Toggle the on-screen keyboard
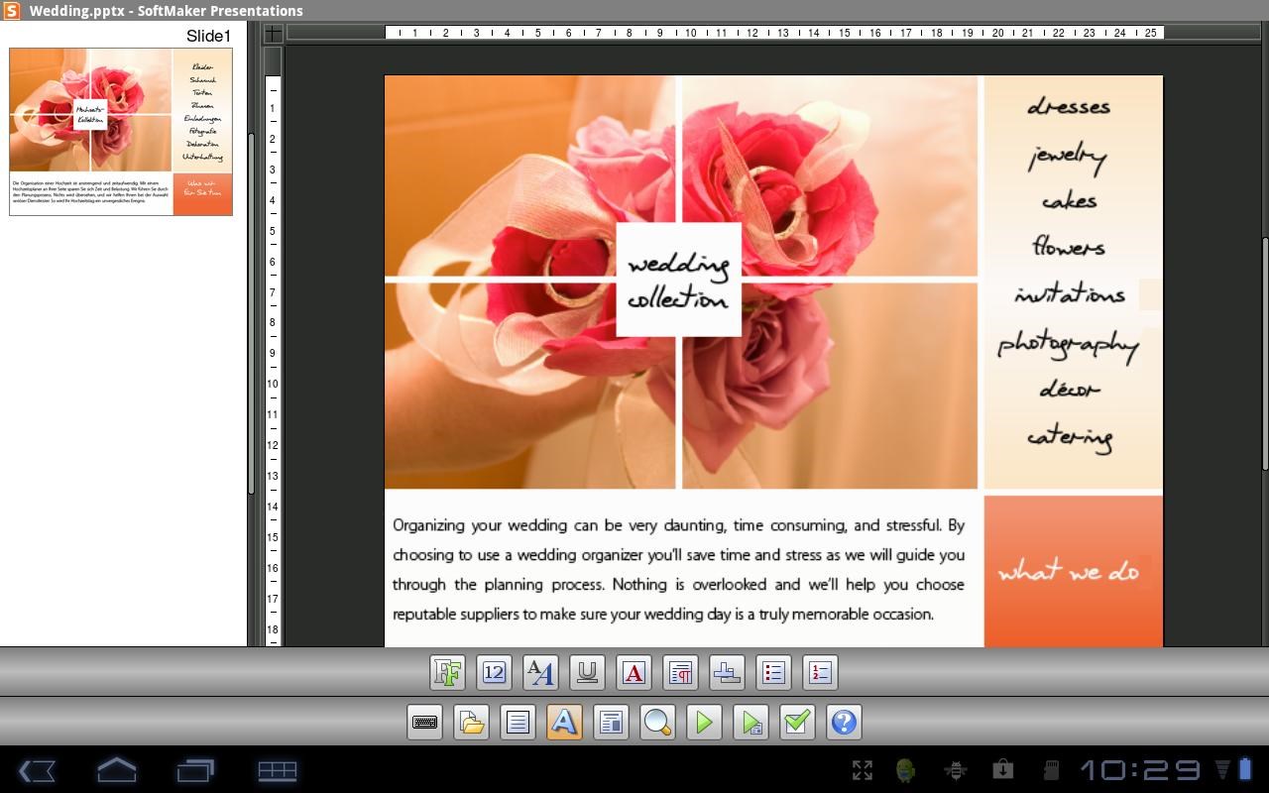Screen dimensions: 1269x793 (425, 722)
